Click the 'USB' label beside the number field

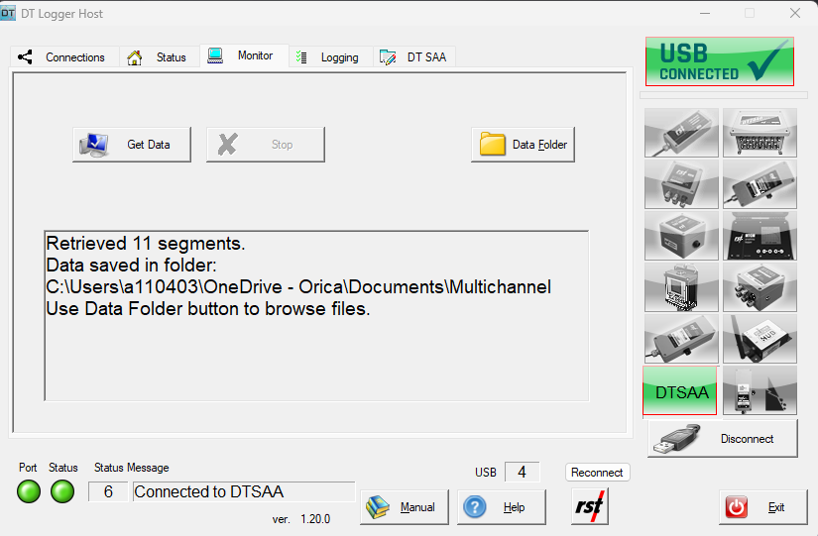[x=485, y=473]
